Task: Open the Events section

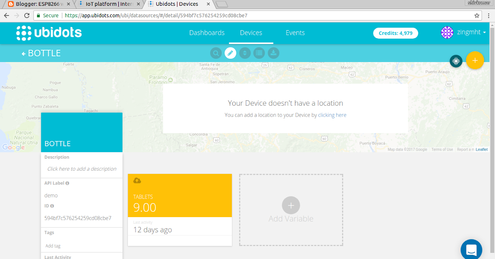Action: click(x=295, y=32)
